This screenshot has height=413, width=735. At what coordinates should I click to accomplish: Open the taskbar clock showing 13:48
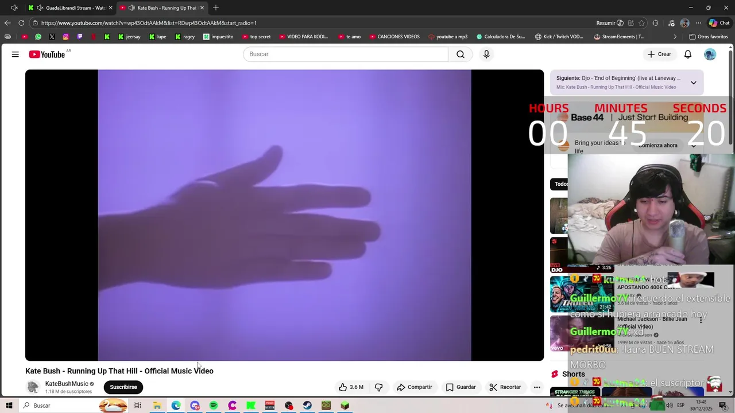(701, 406)
